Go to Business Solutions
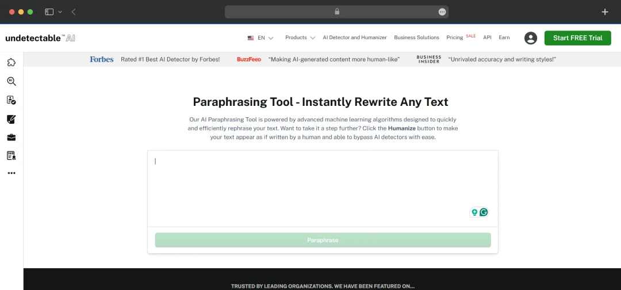 point(417,37)
